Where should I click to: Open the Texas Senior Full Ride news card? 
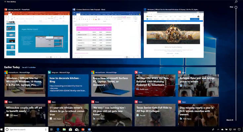click(x=155, y=114)
